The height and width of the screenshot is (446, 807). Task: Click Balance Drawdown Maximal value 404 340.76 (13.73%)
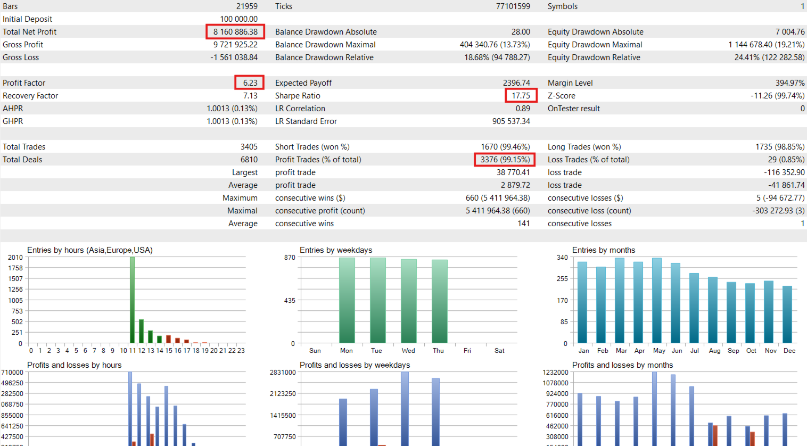[495, 45]
